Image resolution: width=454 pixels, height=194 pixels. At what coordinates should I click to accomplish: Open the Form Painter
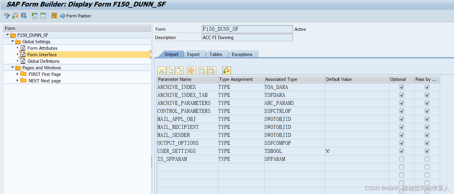click(x=76, y=16)
